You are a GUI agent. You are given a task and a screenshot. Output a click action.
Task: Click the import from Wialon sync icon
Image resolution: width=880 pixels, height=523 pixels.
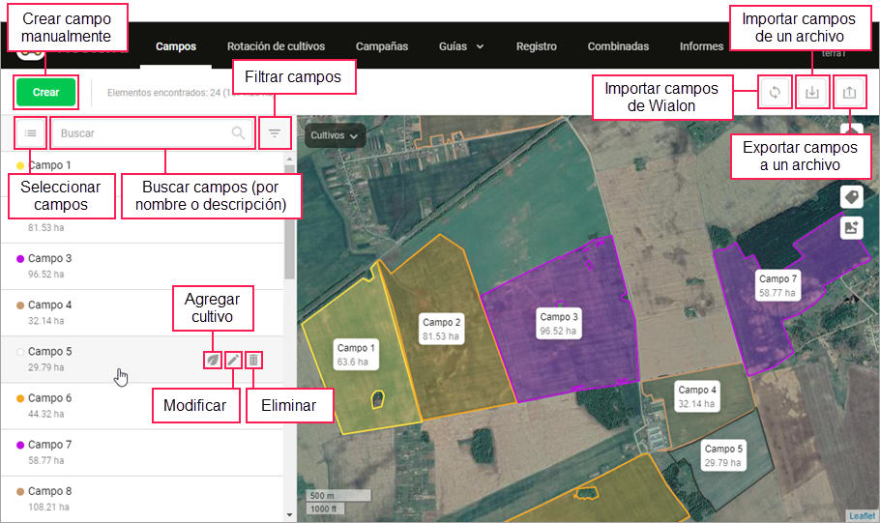tap(775, 93)
